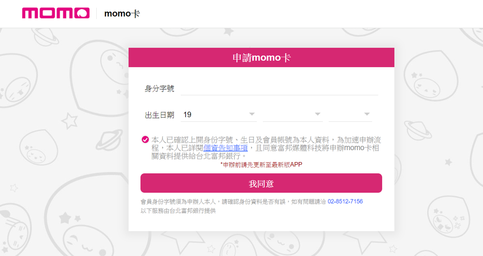Click the 申請momo卡 form header banner
483x256 pixels.
[x=261, y=57]
